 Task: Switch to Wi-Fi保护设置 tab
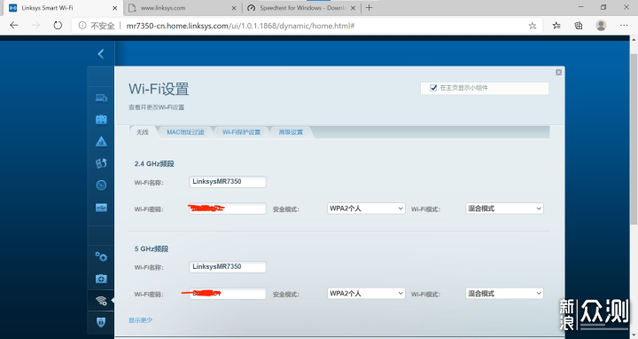241,132
